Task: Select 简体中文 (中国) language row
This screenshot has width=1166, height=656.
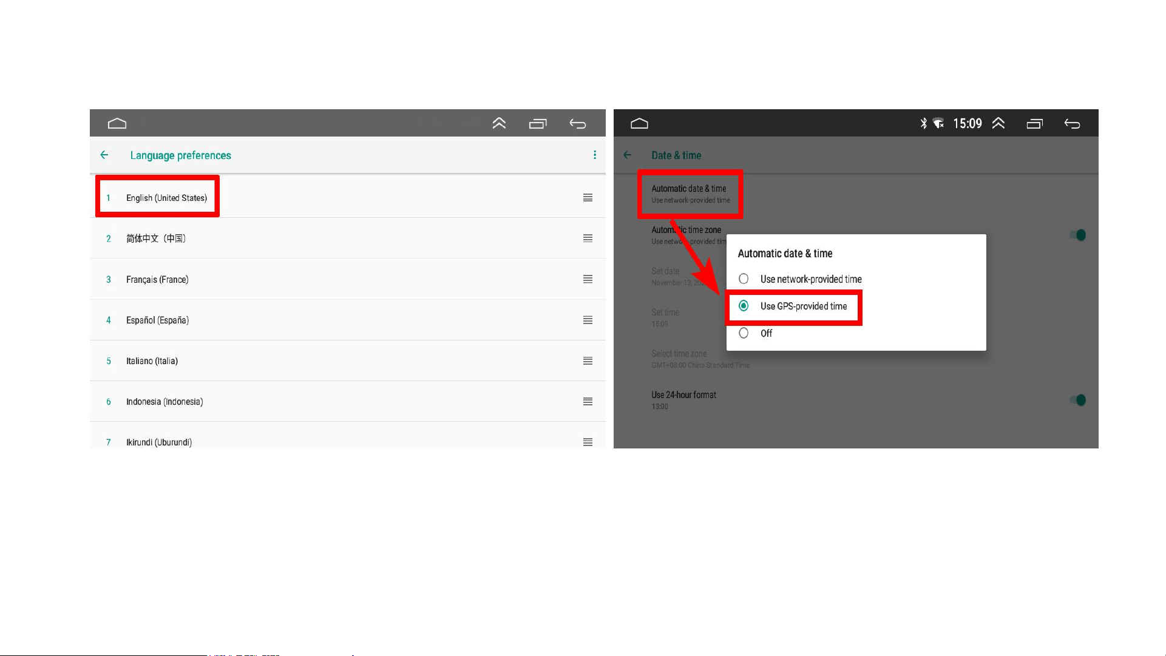Action: (348, 238)
